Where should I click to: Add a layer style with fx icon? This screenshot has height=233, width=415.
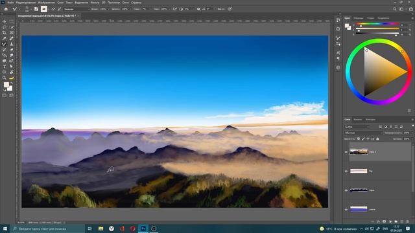pos(379,221)
